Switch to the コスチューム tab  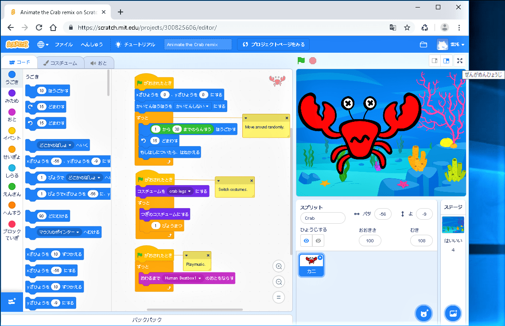(x=61, y=63)
